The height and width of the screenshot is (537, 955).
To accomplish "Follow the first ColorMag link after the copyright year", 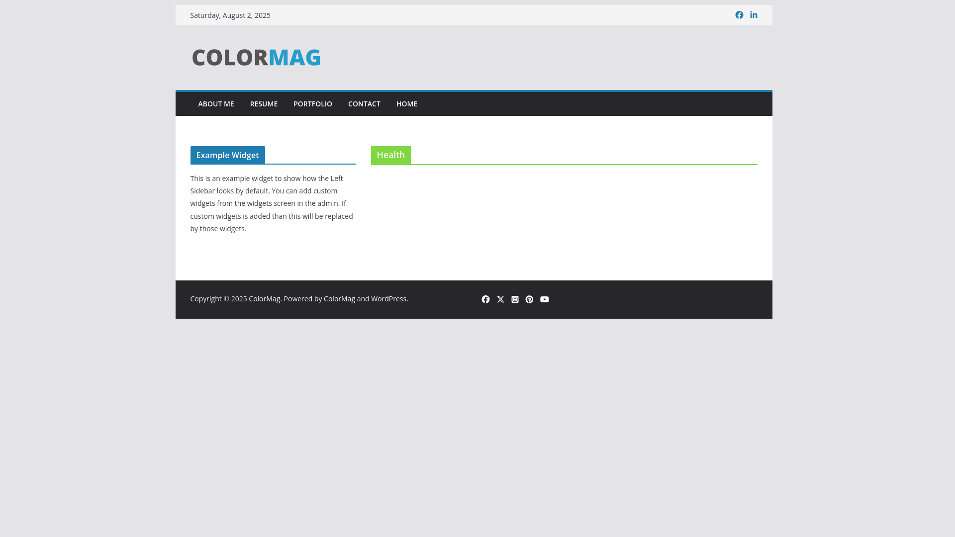I will (264, 299).
